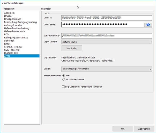Open the Login Domain dropdown
Screen dimensions: 156x133
[107, 42]
